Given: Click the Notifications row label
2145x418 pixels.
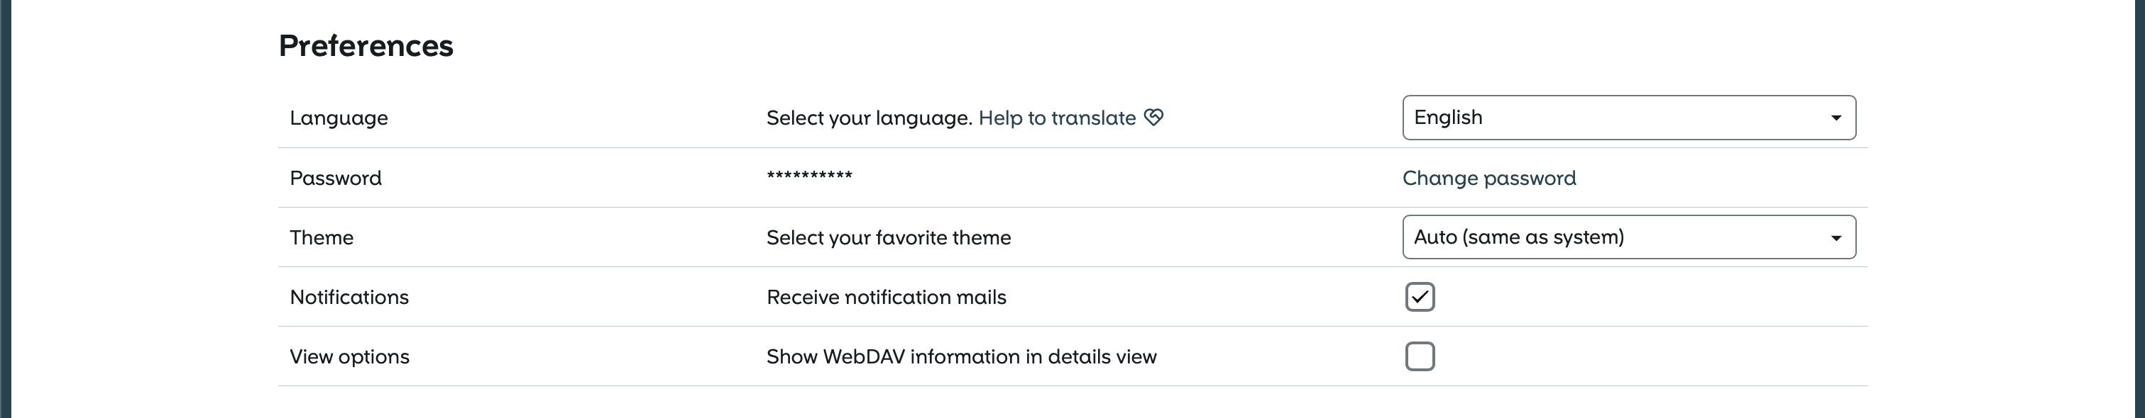Looking at the screenshot, I should pyautogui.click(x=349, y=298).
